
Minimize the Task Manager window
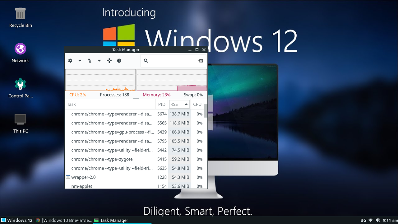pyautogui.click(x=190, y=50)
